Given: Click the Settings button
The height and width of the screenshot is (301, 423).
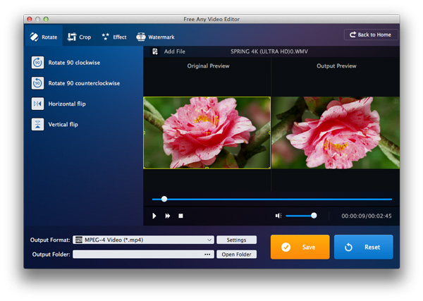Looking at the screenshot, I should (236, 240).
